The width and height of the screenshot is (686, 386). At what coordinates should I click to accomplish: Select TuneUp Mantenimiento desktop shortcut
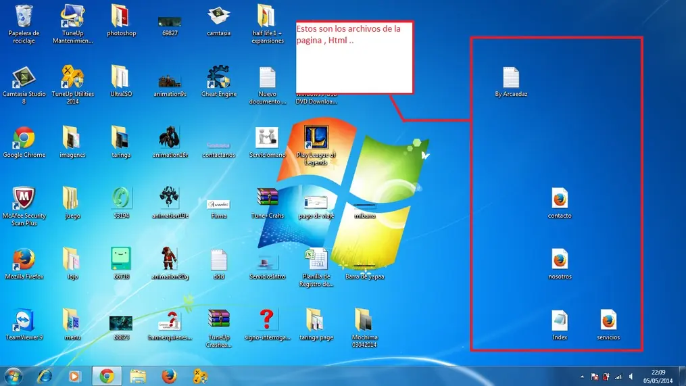(72, 18)
